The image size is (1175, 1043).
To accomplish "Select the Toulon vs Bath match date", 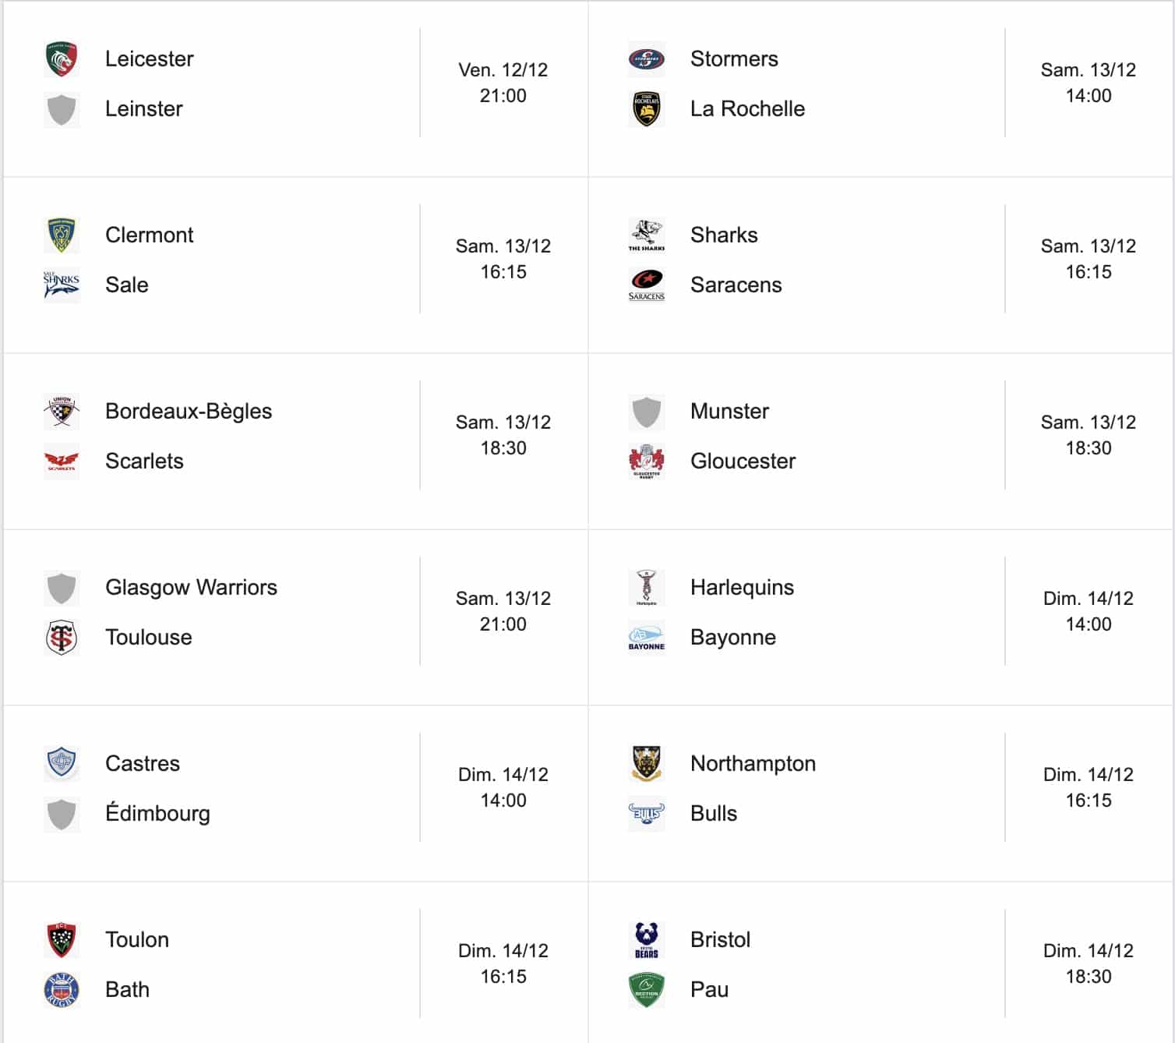I will pyautogui.click(x=503, y=951).
